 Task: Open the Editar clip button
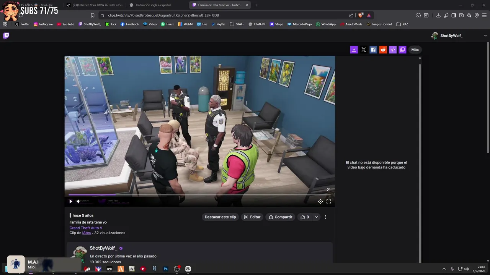click(x=252, y=217)
